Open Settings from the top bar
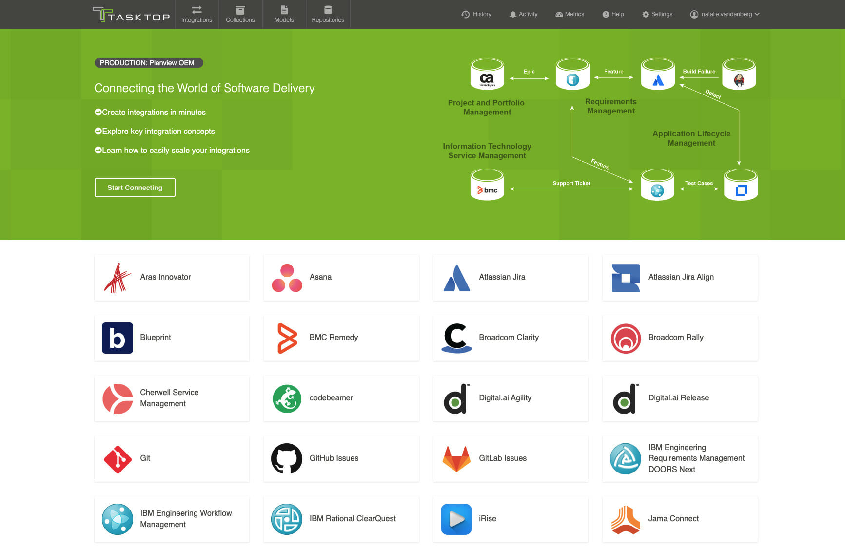Screen dimensions: 845x548 657,14
